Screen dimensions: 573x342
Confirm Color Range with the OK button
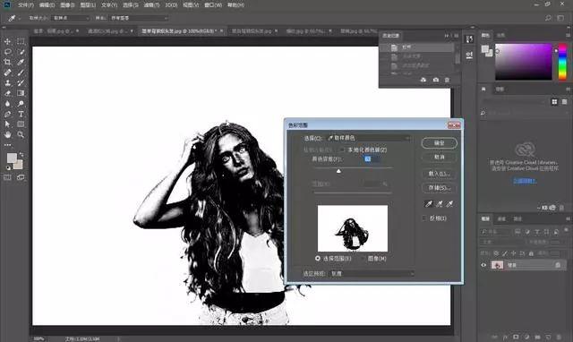click(x=440, y=143)
